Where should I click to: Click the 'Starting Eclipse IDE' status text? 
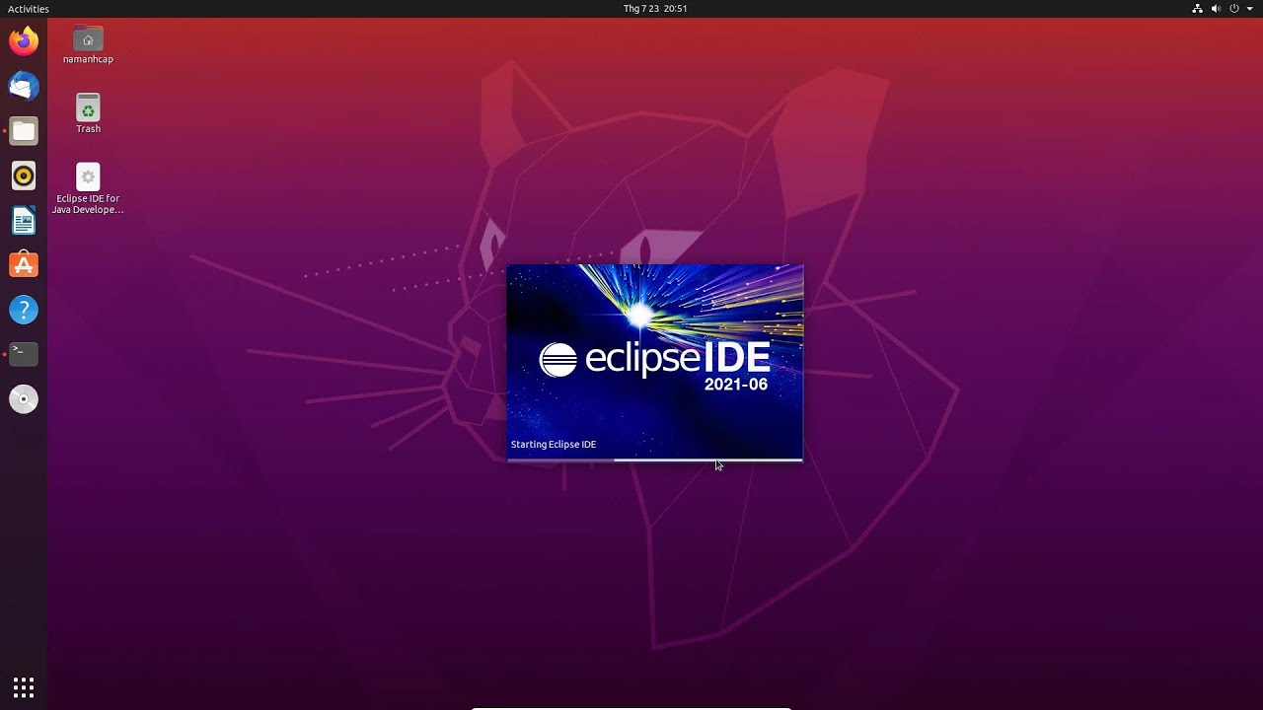(554, 445)
